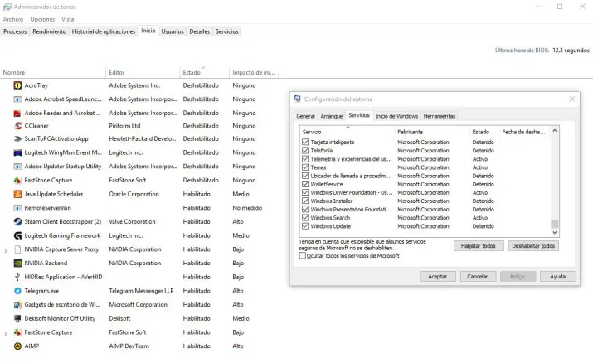Toggle the Windows Search service checkbox
Screen dimensions: 593x363
click(x=305, y=218)
